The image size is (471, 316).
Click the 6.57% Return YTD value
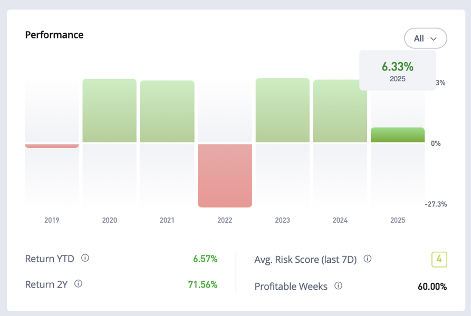pyautogui.click(x=205, y=259)
